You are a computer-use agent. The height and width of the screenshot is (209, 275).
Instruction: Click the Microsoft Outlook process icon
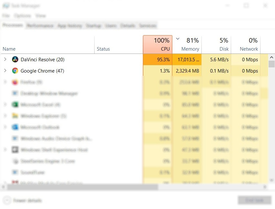[x=15, y=127]
